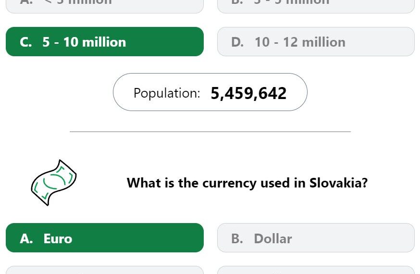Choose the D. 10 - 12 million option
The image size is (420, 274).
316,41
